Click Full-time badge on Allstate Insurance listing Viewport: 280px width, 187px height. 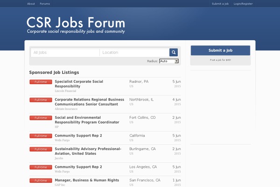coord(41,100)
